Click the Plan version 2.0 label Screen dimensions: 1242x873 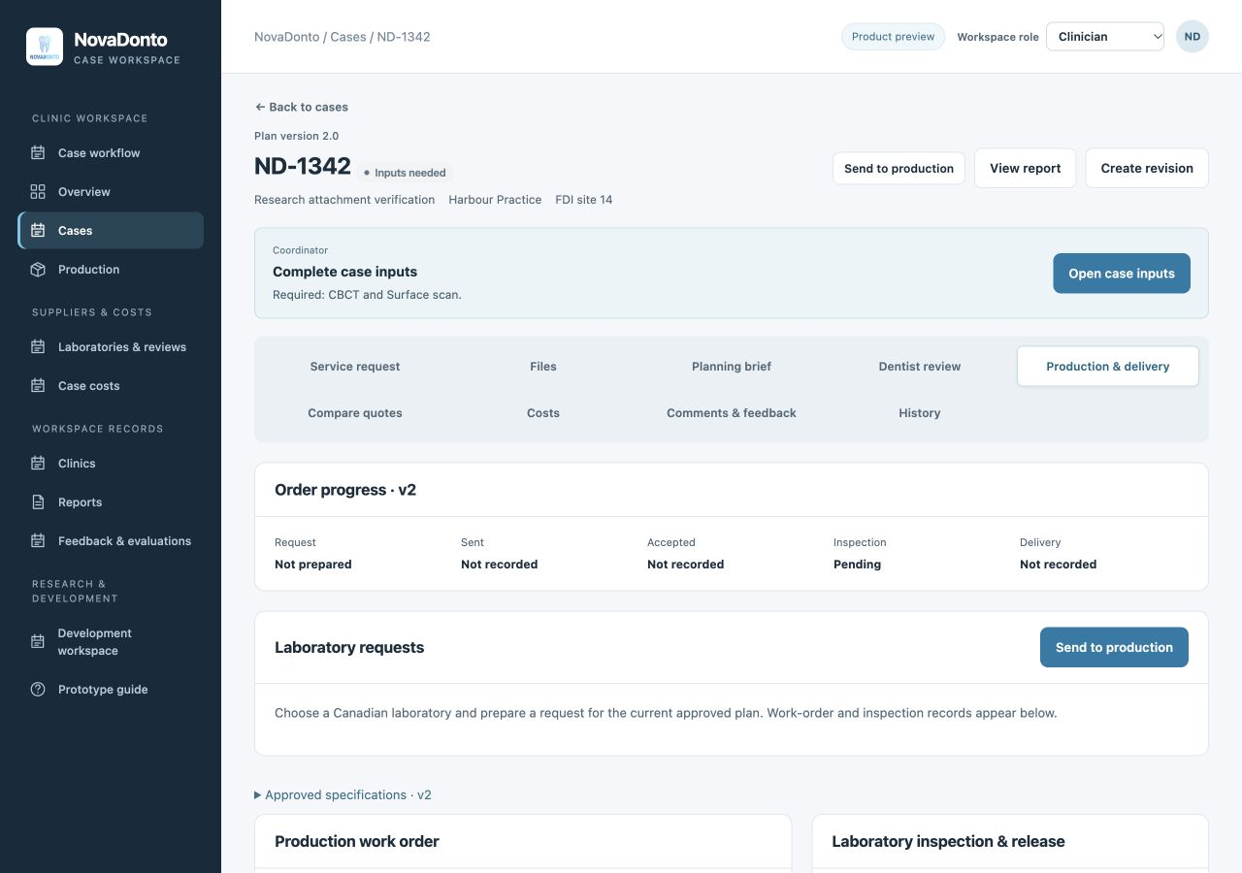point(297,136)
